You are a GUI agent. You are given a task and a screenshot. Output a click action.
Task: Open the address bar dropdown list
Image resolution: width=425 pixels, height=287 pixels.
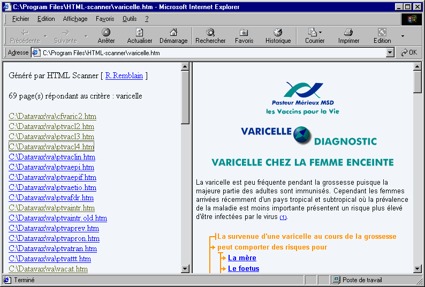click(390, 52)
